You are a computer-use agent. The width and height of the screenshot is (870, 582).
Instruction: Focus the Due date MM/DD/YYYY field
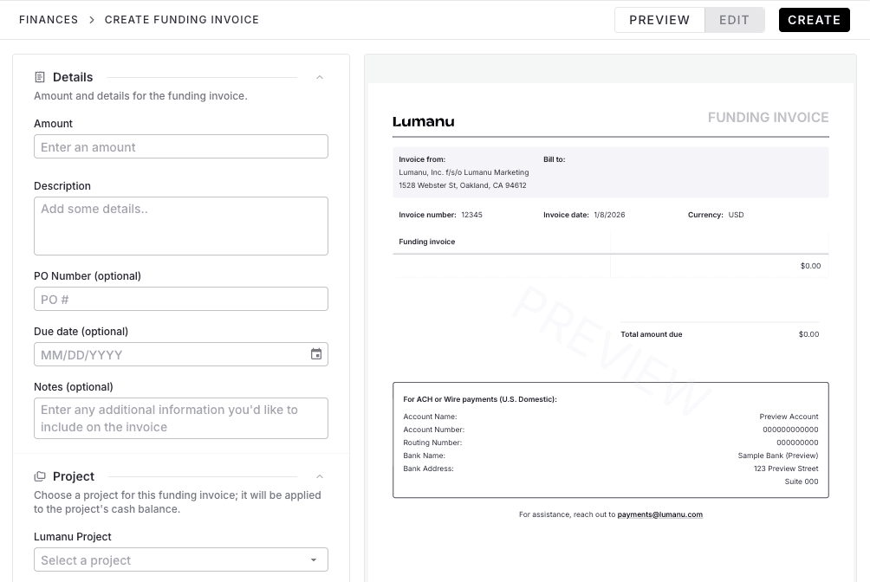[x=181, y=354]
